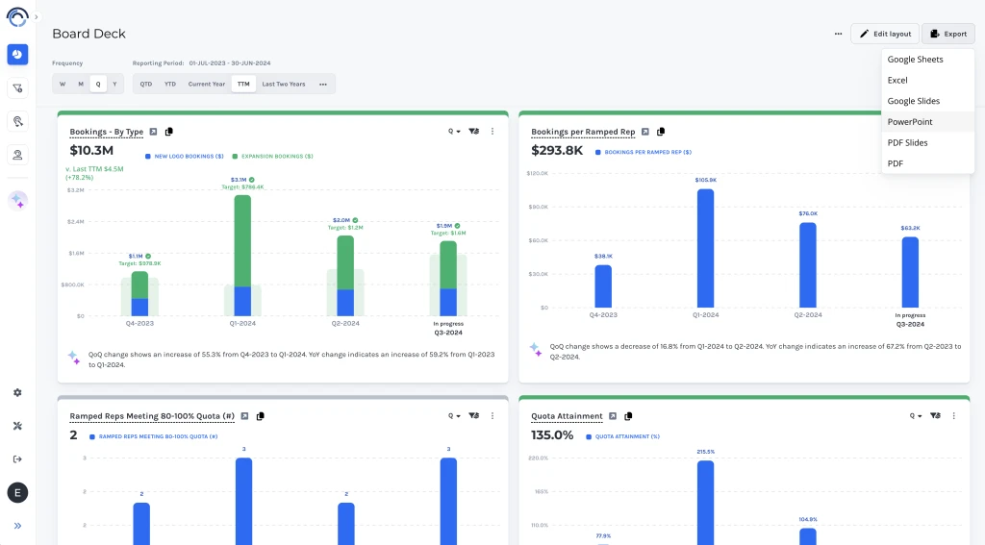Click filter icon on Bookings - By Type card
This screenshot has width=985, height=545.
pyautogui.click(x=474, y=132)
